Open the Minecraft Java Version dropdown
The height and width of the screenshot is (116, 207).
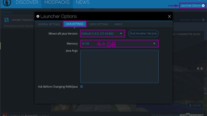tap(102, 34)
